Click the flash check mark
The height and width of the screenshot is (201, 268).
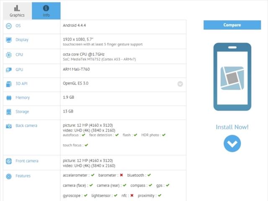(x=135, y=135)
